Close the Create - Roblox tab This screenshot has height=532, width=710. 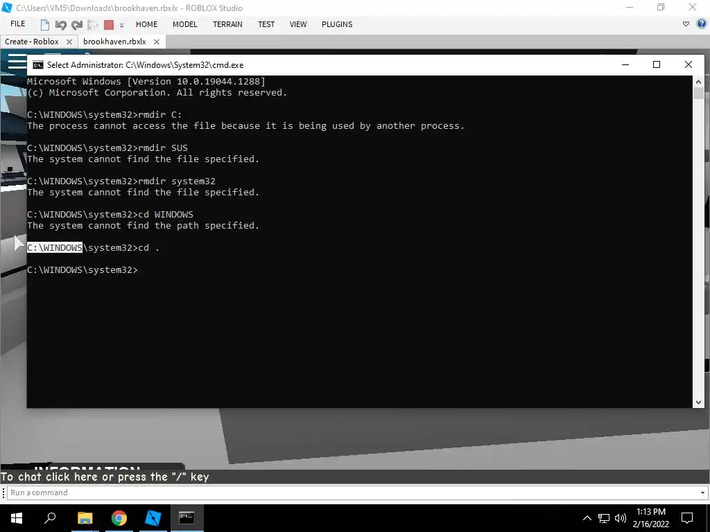pyautogui.click(x=69, y=42)
